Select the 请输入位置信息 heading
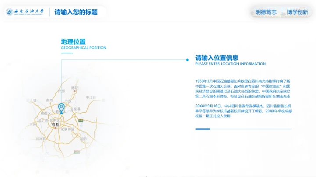This screenshot has width=316, height=177. (217, 58)
